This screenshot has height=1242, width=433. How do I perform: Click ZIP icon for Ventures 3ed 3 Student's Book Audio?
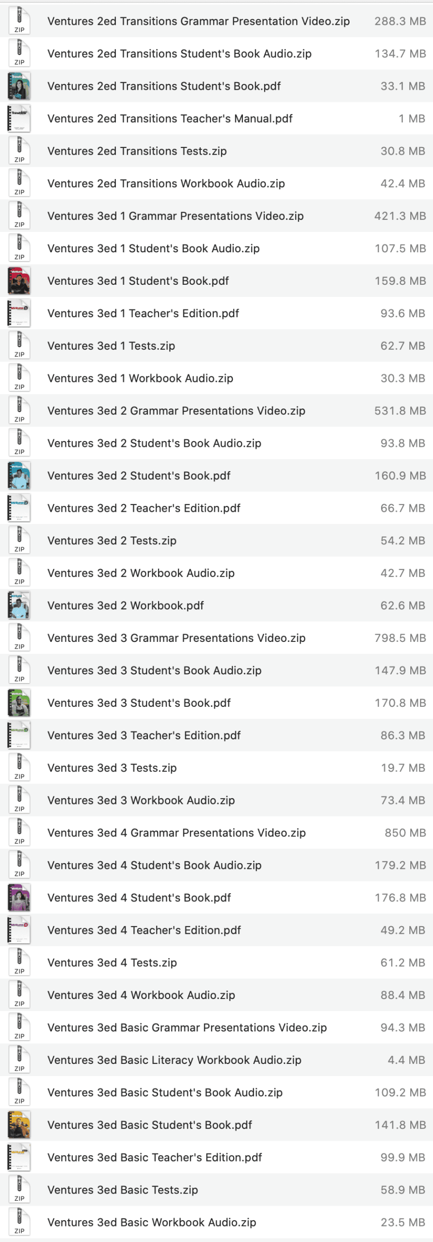click(x=19, y=671)
